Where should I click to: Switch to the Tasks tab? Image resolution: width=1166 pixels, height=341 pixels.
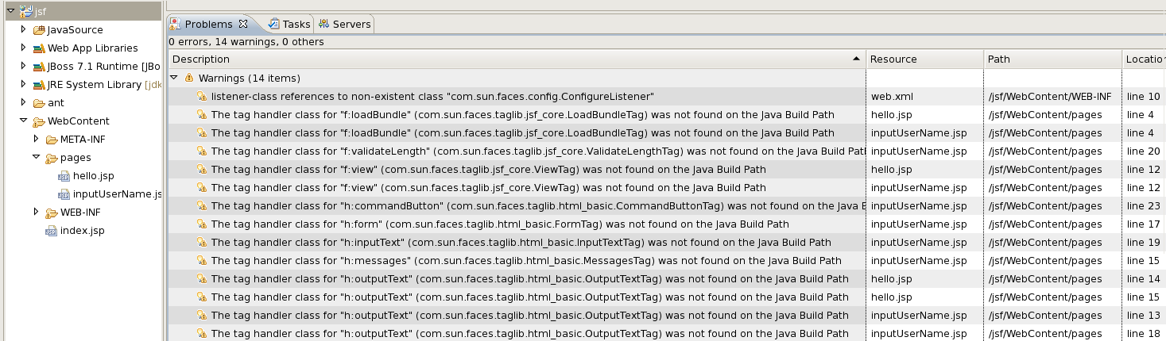290,25
